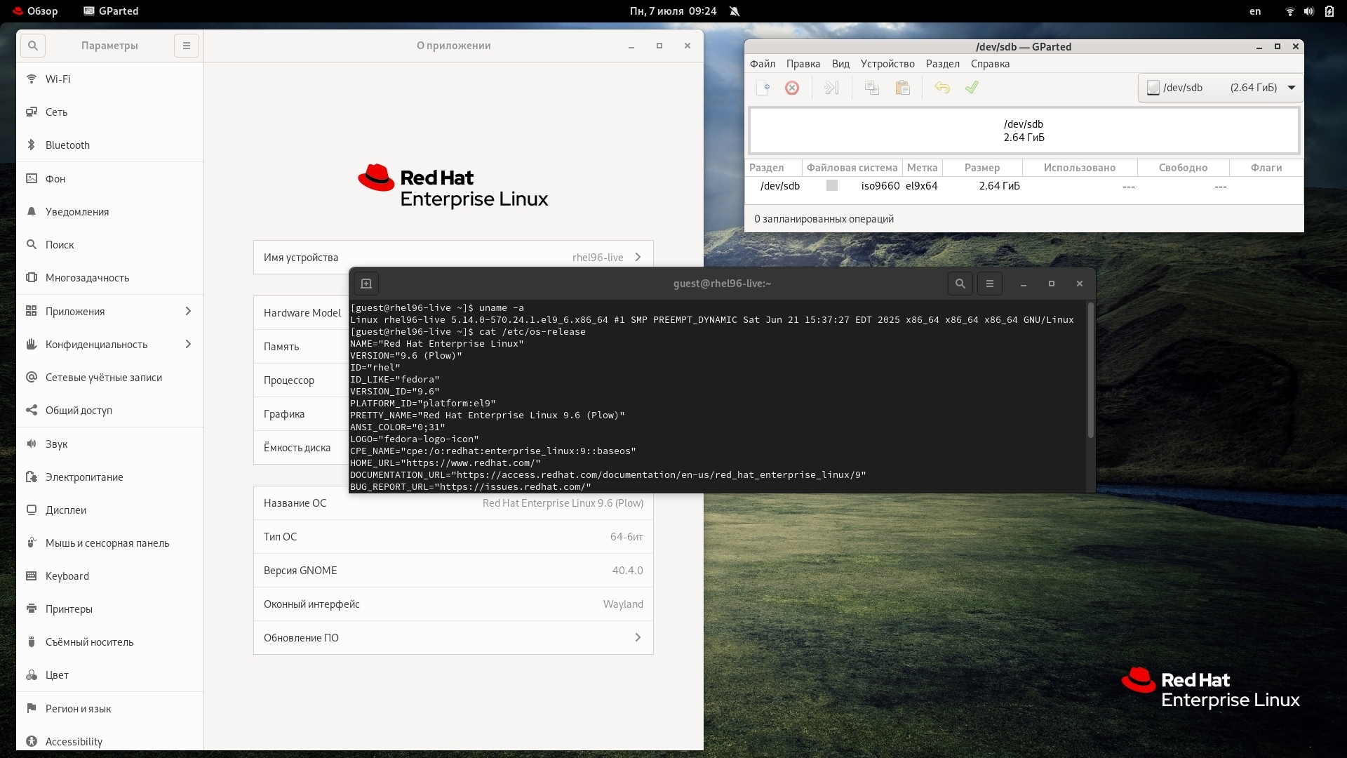Screen dimensions: 1347x758
Task: Click the Файловая система column header
Action: pyautogui.click(x=852, y=168)
